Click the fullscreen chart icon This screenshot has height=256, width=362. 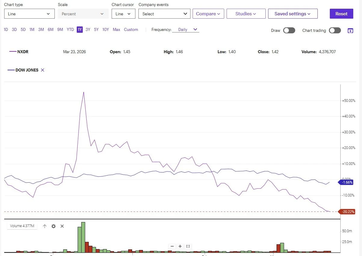point(188,246)
